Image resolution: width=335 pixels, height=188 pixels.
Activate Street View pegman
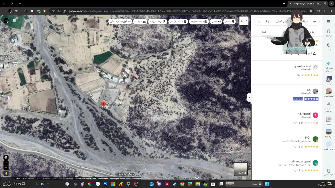[6, 173]
